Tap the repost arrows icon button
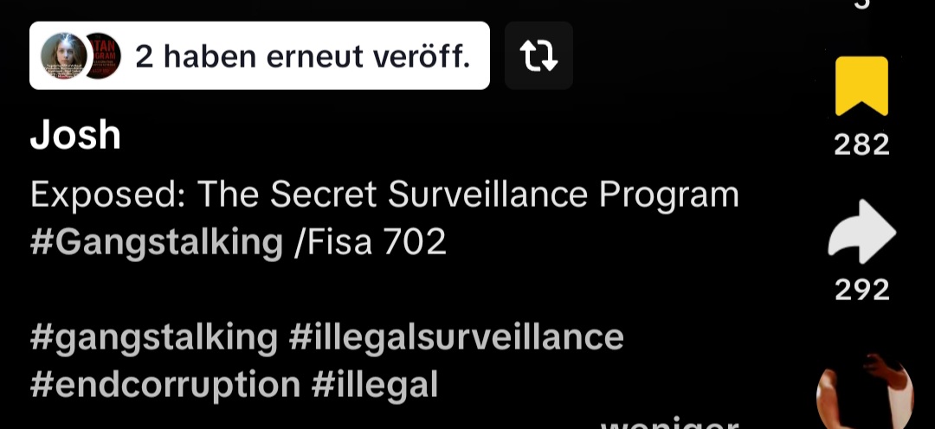935x429 pixels. click(538, 55)
